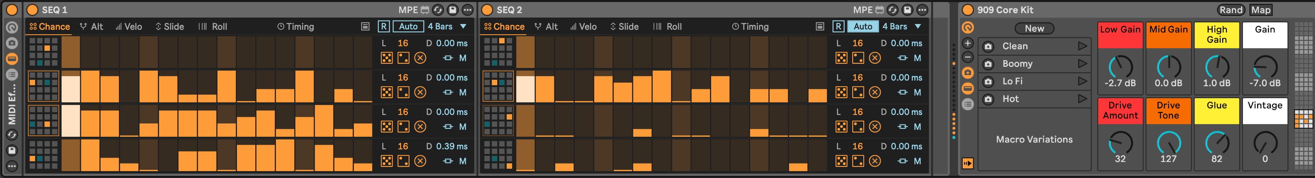Click the L length value in SEQ 1's fourth lane
This screenshot has height=178, width=1315.
(x=403, y=146)
